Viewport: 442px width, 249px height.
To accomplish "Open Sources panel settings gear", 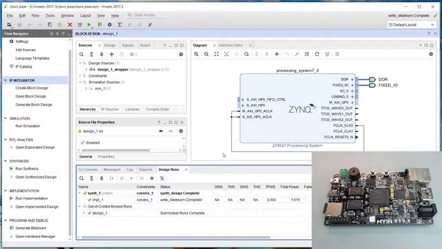I will click(x=181, y=54).
